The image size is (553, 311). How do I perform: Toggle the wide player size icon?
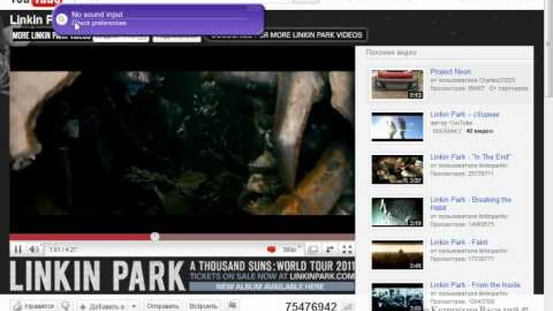[313, 250]
